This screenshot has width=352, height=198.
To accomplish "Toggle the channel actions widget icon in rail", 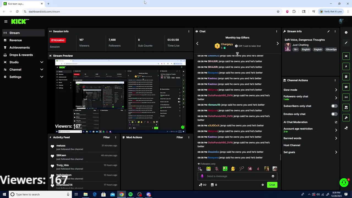I will tap(346, 107).
